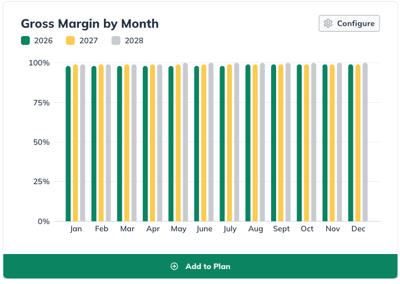Image resolution: width=400 pixels, height=284 pixels.
Task: Click the 2027 legend text
Action: coord(88,40)
